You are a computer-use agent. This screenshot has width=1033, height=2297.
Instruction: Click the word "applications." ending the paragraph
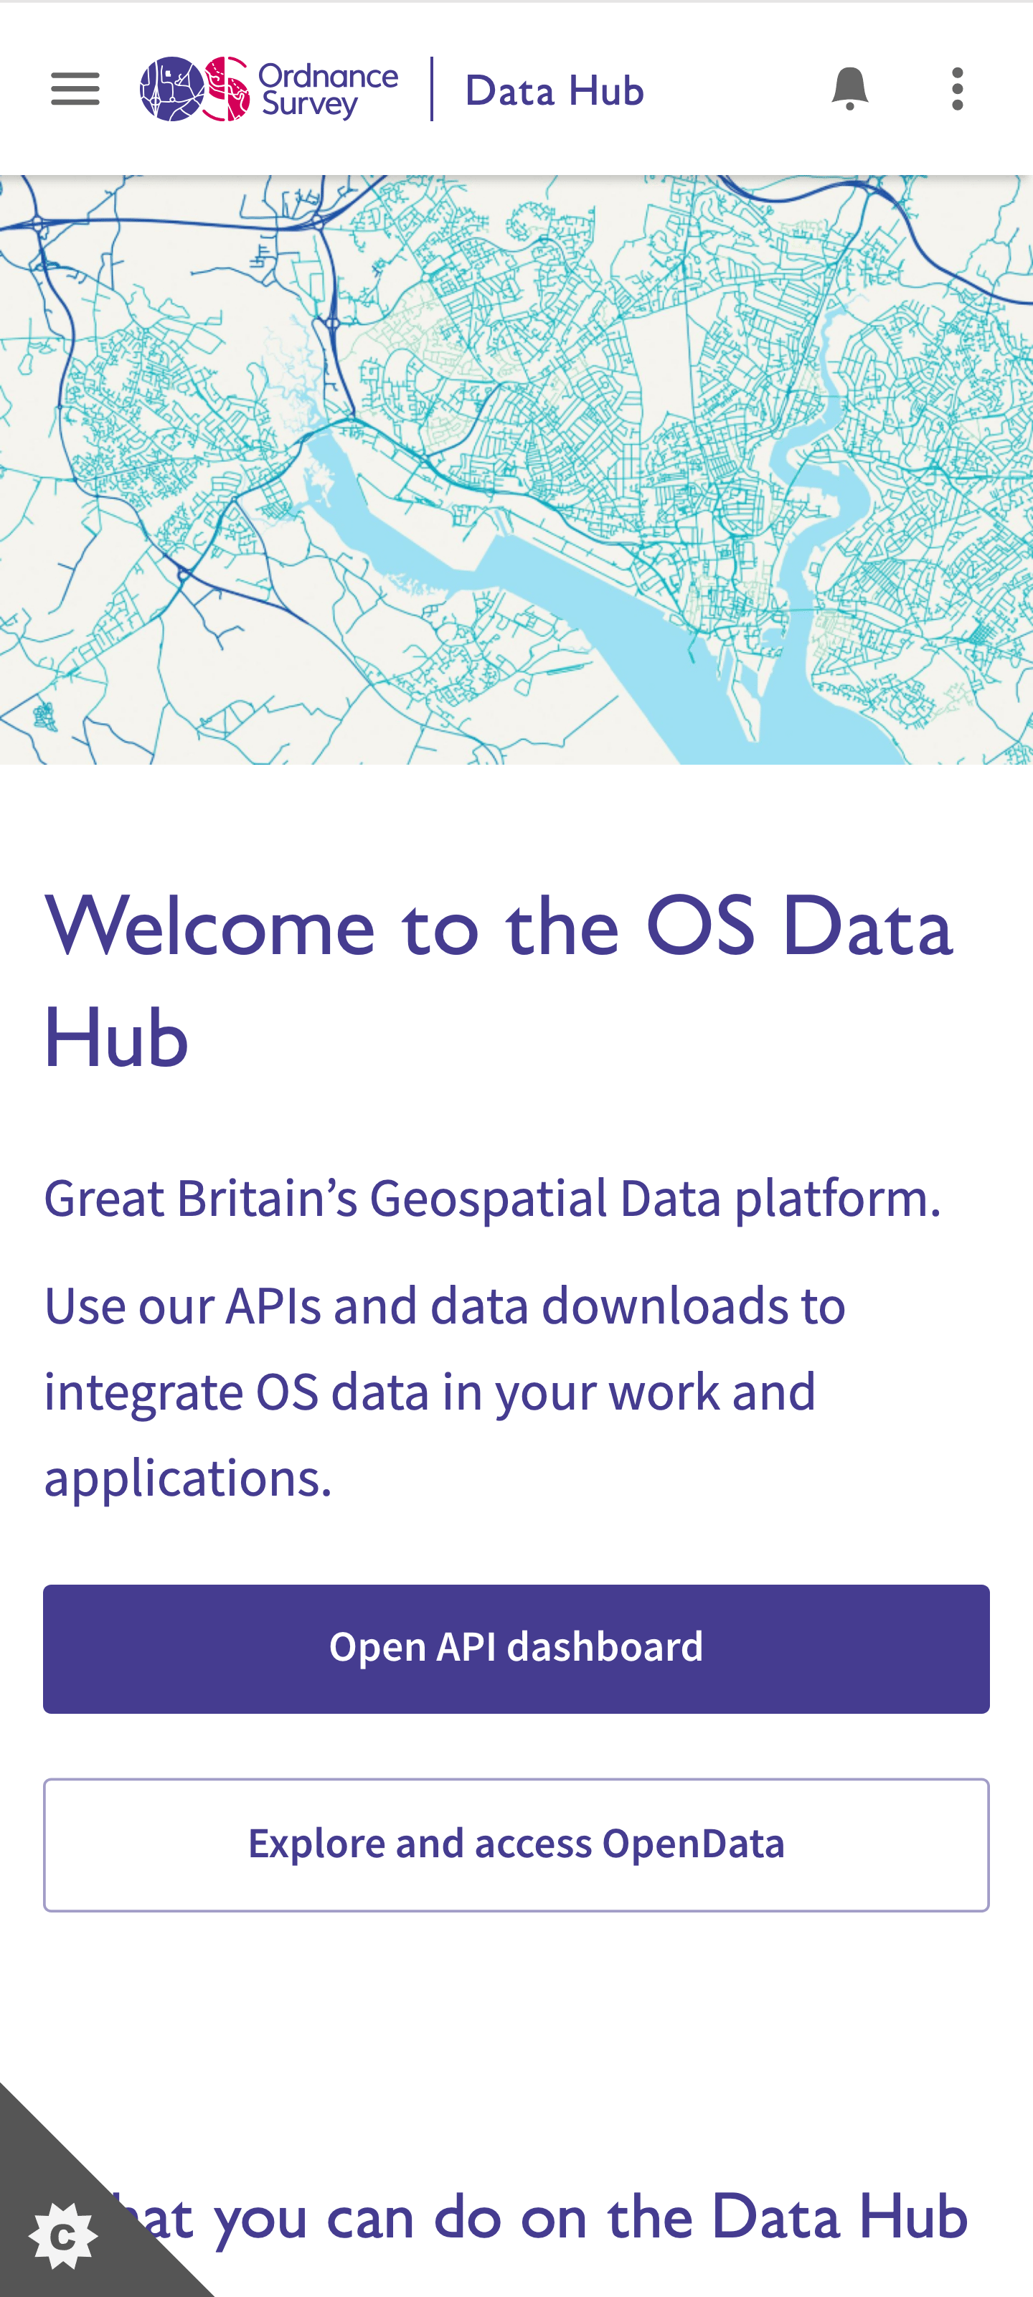point(188,1478)
